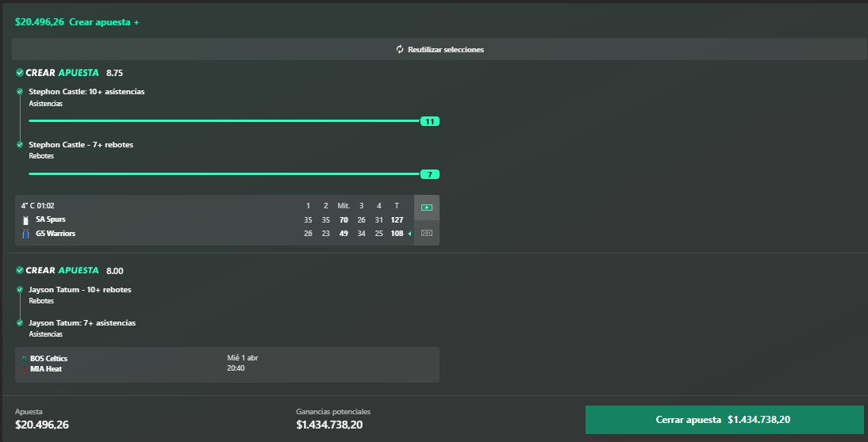Click the T total column header
The height and width of the screenshot is (442, 868).
point(397,206)
